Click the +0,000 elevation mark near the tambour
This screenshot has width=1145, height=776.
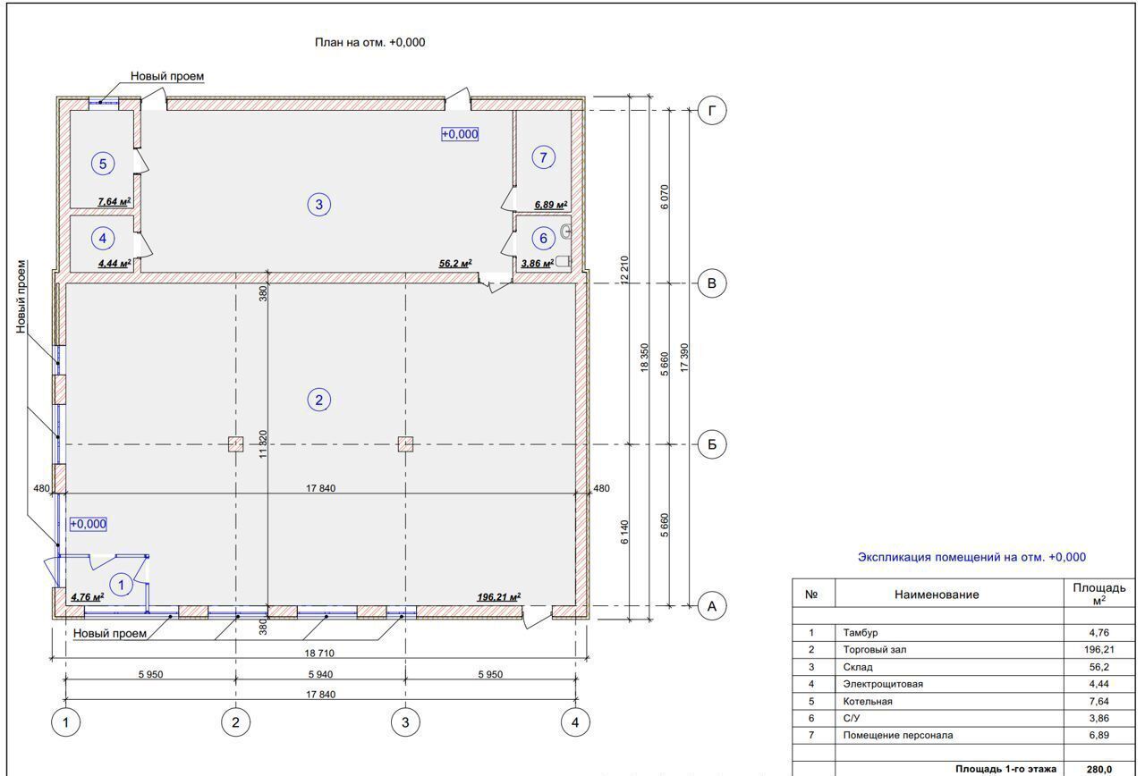click(x=89, y=524)
